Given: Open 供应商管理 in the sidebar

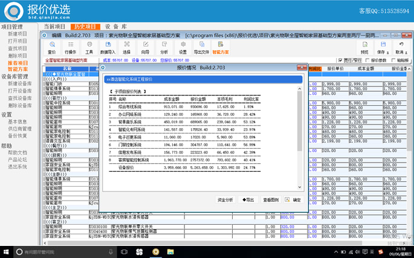Looking at the screenshot, I should coord(20,129).
